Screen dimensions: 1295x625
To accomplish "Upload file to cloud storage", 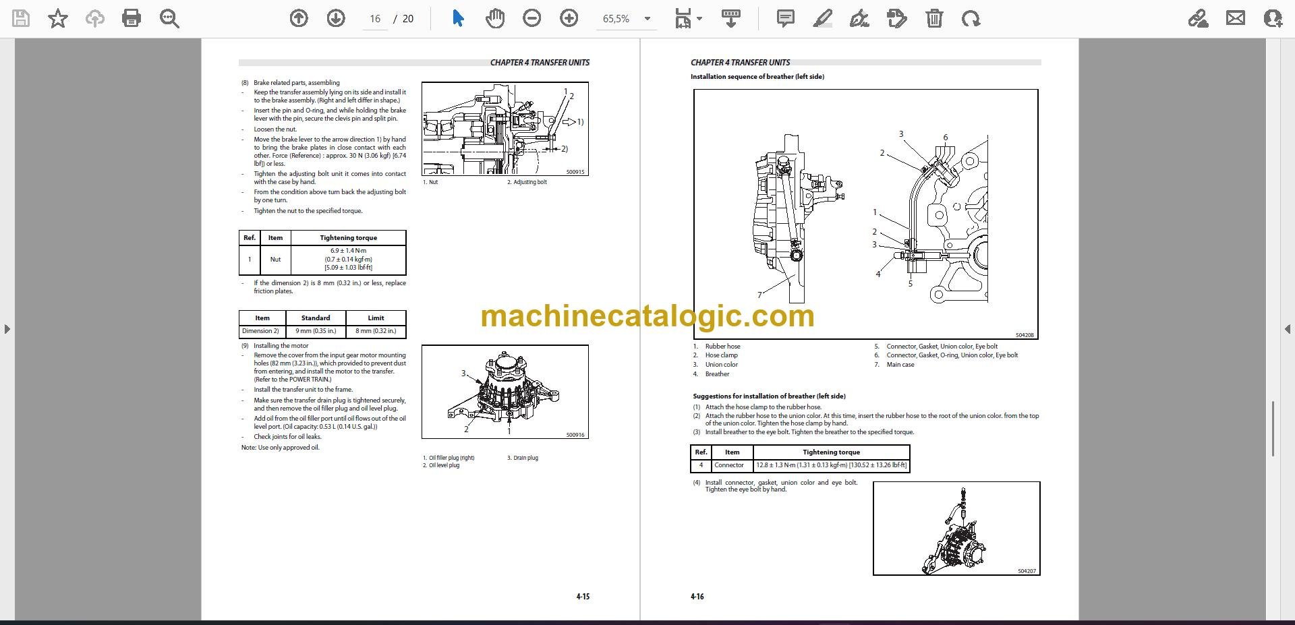I will (x=95, y=18).
